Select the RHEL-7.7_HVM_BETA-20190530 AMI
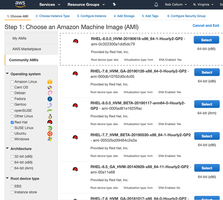Screen dimensions: 223x200 pyautogui.click(x=207, y=136)
